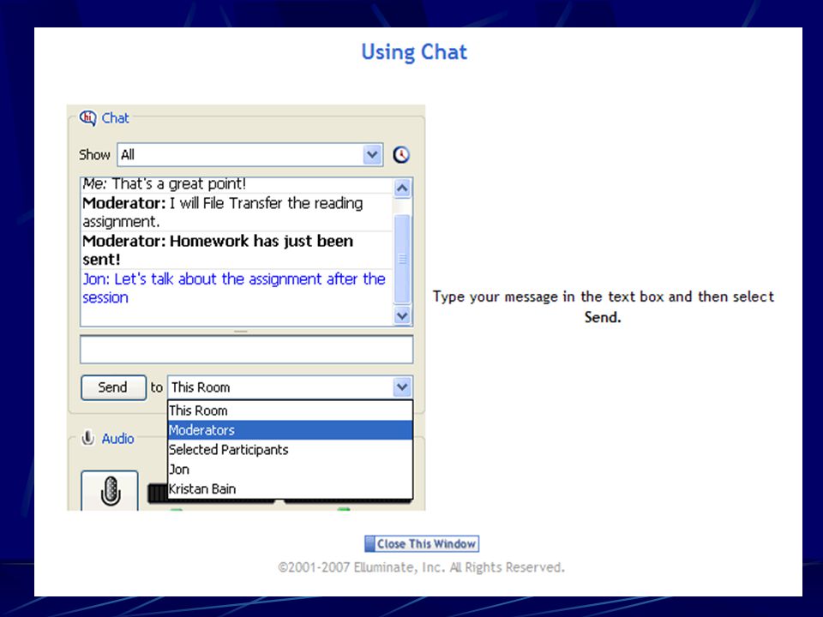Click the This Room recipient combo field
This screenshot has width=823, height=617.
(x=291, y=387)
